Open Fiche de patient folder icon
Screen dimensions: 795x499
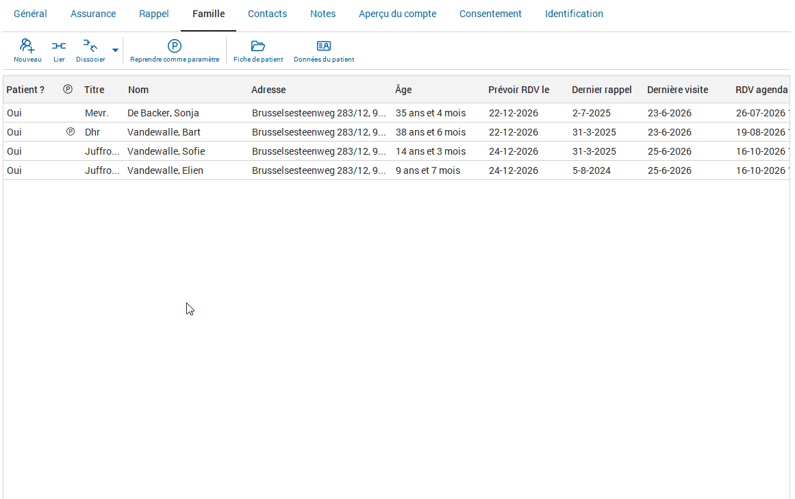coord(258,46)
